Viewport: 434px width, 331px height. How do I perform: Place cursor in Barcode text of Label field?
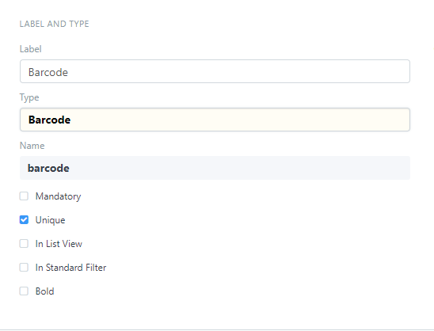tap(48, 72)
